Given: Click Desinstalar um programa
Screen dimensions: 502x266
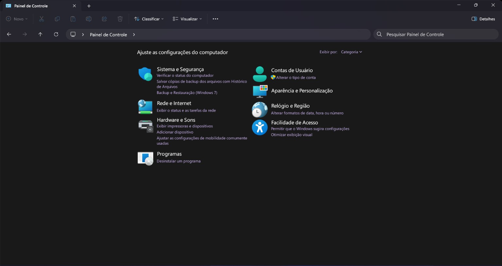Looking at the screenshot, I should click(x=179, y=161).
